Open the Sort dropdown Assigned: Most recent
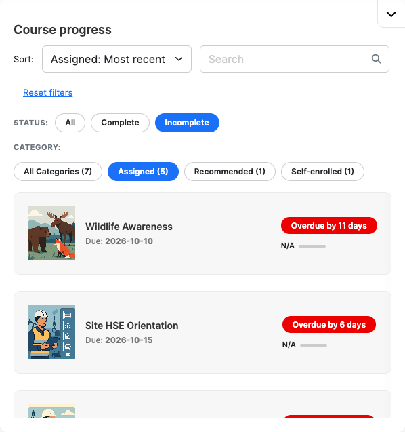The height and width of the screenshot is (432, 405). (116, 59)
